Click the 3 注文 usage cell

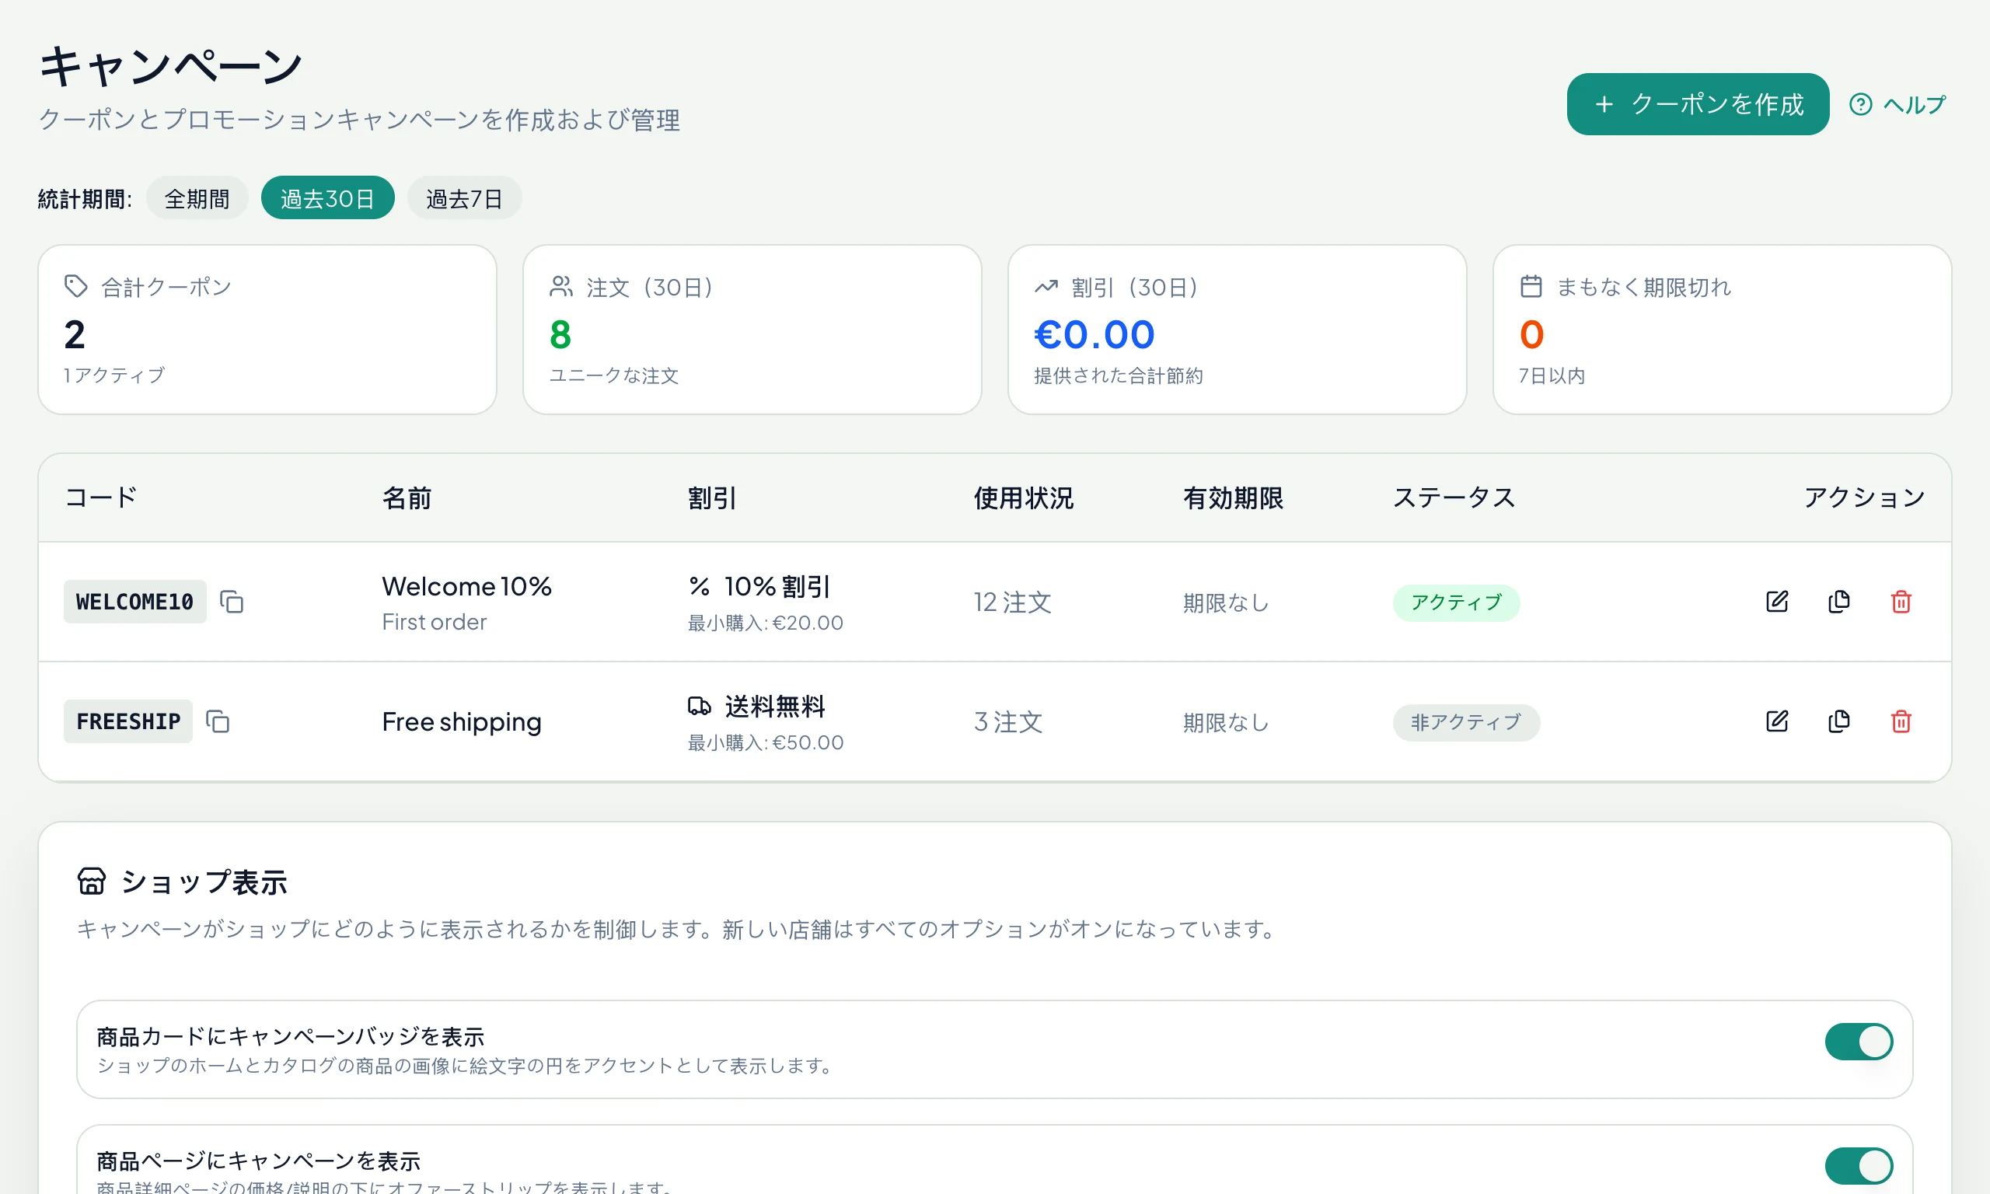point(1008,722)
